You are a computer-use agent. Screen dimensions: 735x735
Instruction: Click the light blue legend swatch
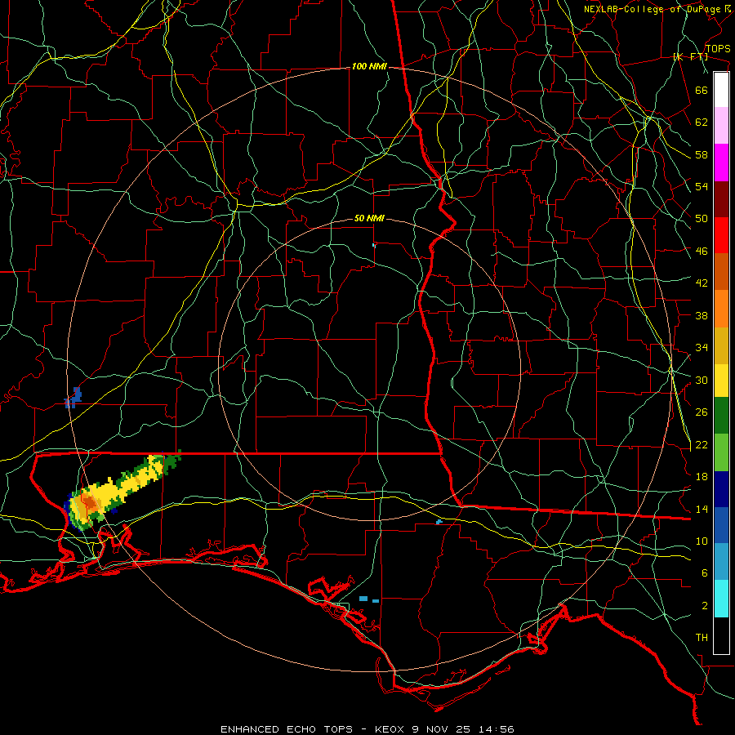pos(721,562)
